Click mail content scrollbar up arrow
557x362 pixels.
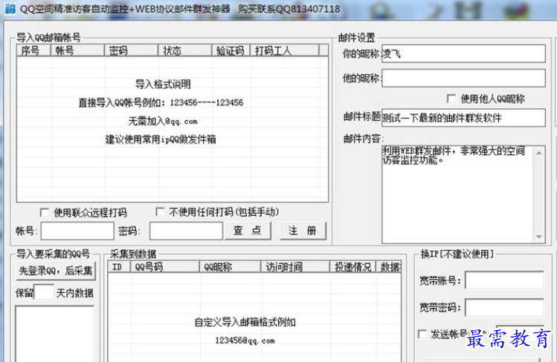coord(539,153)
